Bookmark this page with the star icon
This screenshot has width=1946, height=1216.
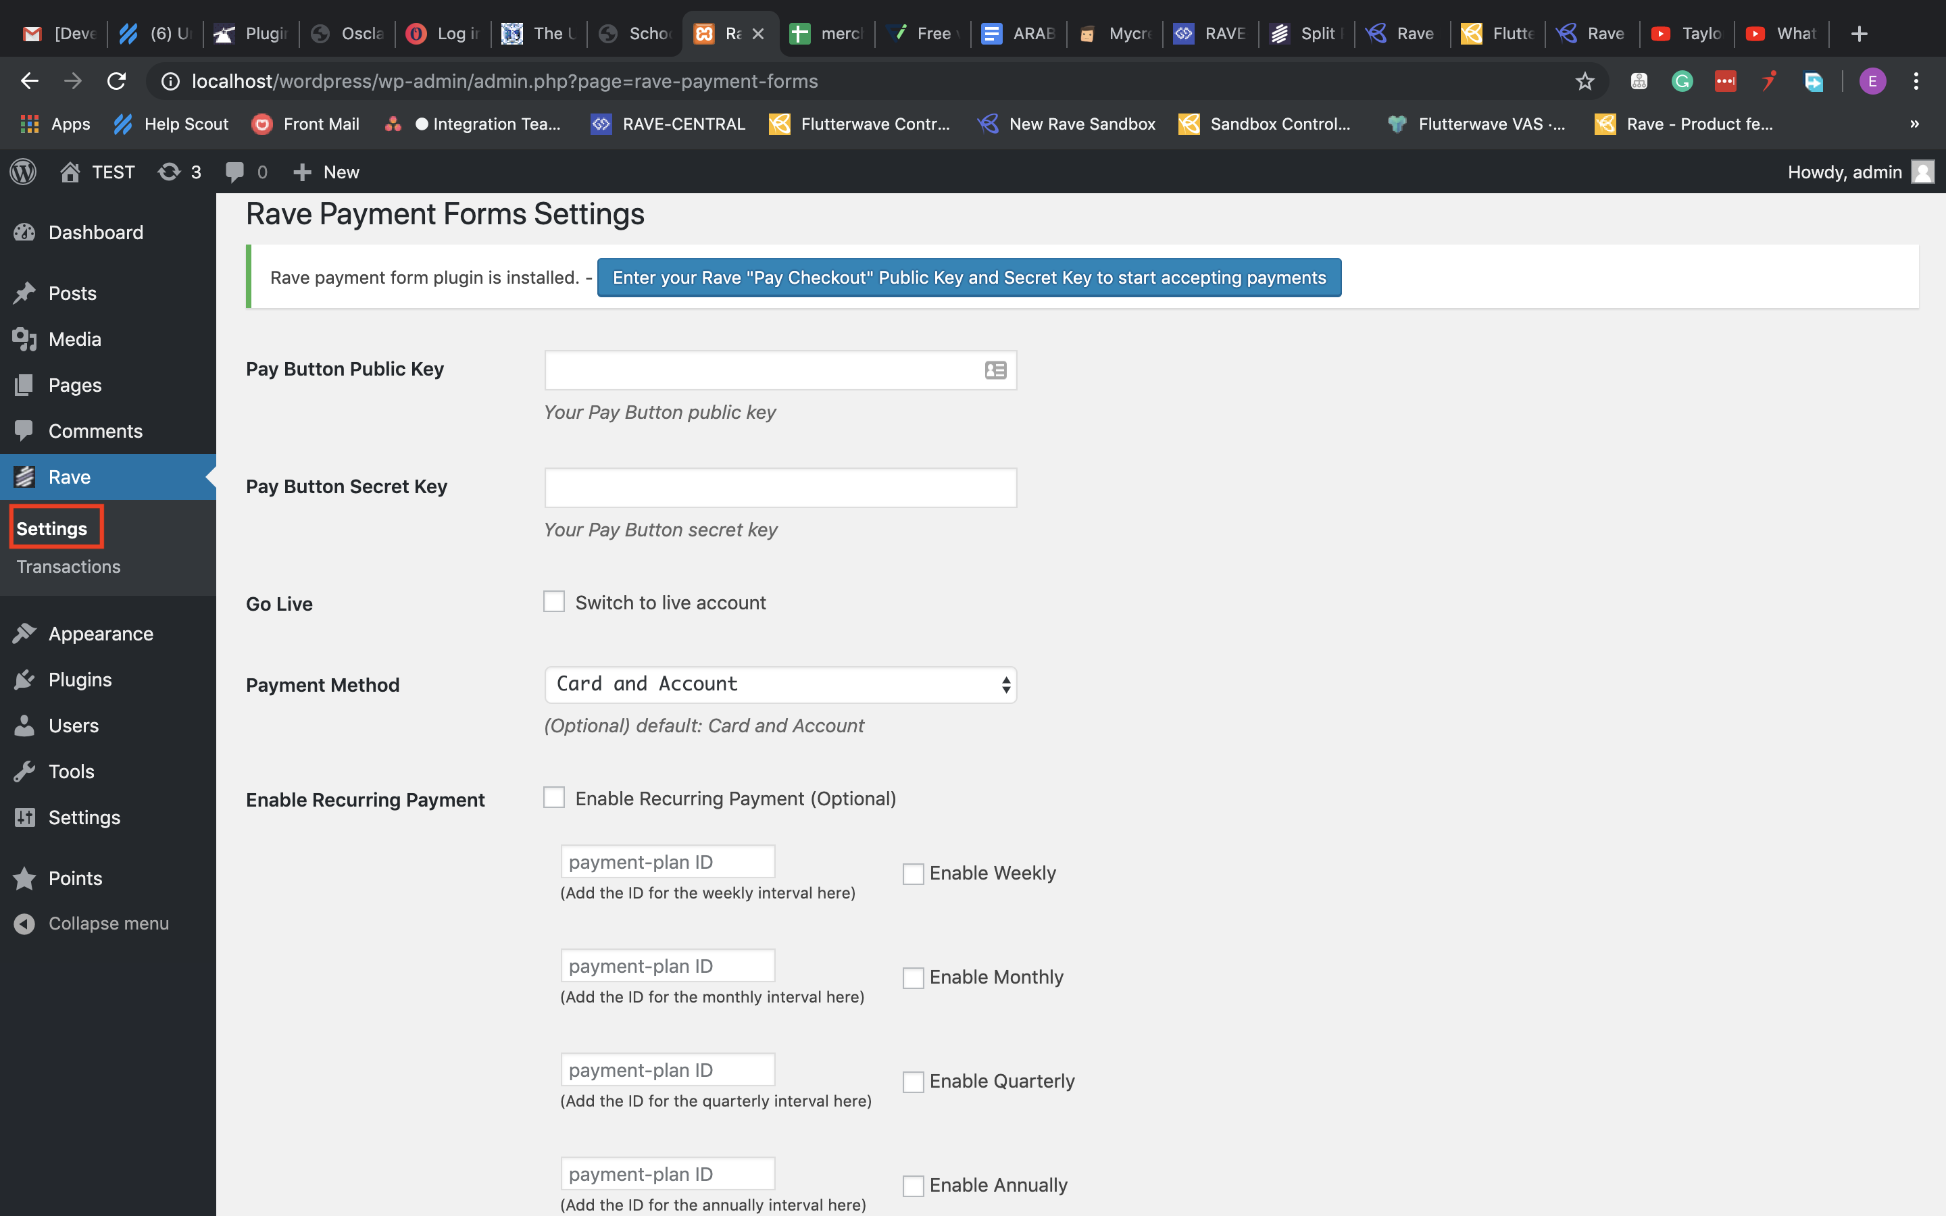(x=1584, y=81)
